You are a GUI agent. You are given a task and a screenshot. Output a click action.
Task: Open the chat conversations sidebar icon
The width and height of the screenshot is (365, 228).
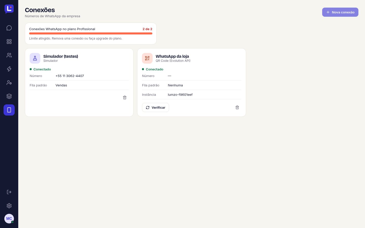9,28
